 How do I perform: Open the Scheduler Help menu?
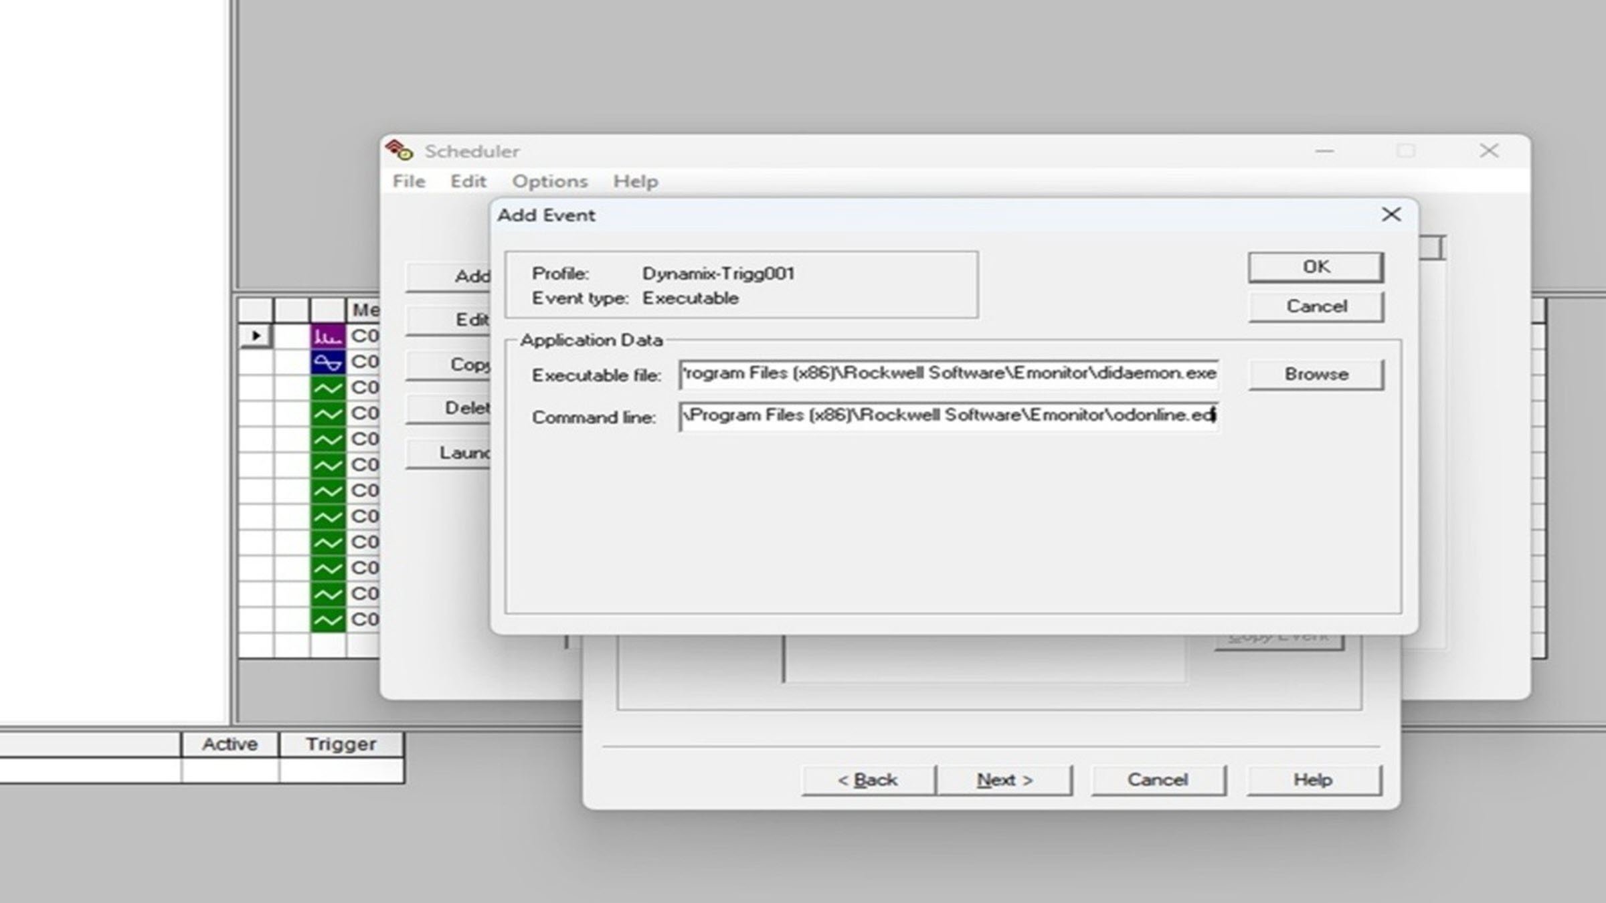pyautogui.click(x=635, y=181)
